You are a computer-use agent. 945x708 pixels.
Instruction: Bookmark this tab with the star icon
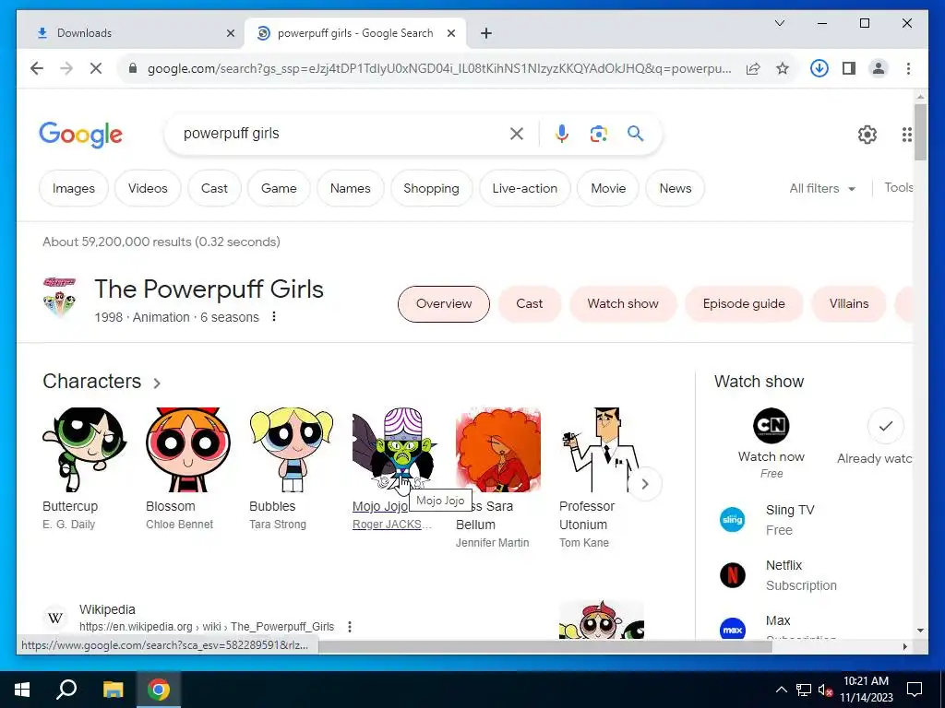783,68
